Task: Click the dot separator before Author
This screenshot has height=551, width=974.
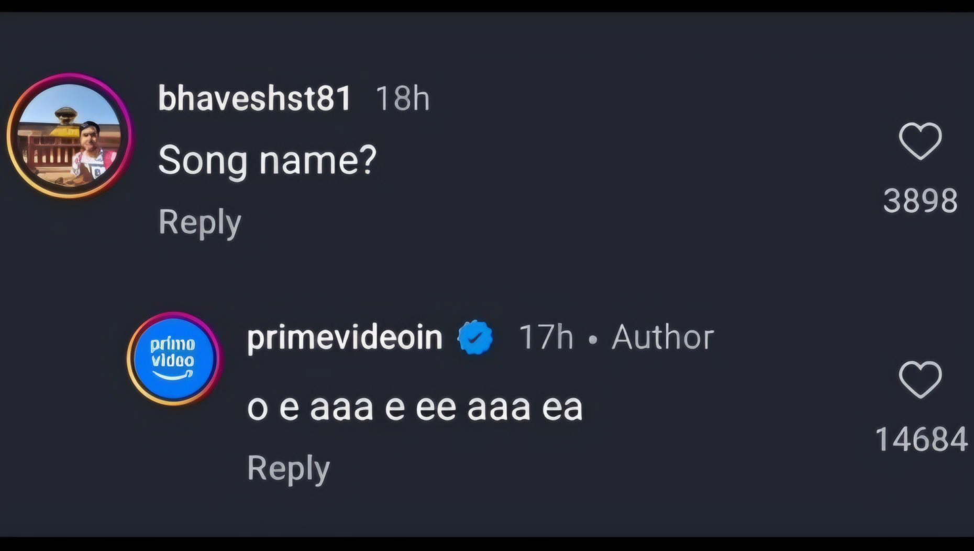Action: [x=593, y=339]
